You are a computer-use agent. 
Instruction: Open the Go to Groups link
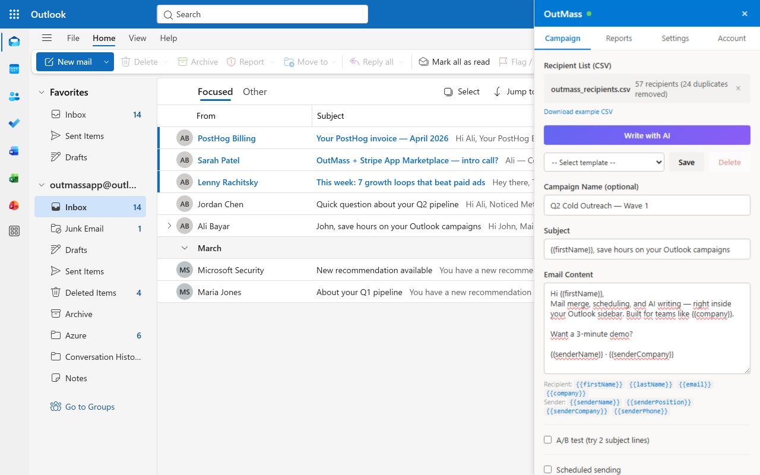pyautogui.click(x=83, y=407)
